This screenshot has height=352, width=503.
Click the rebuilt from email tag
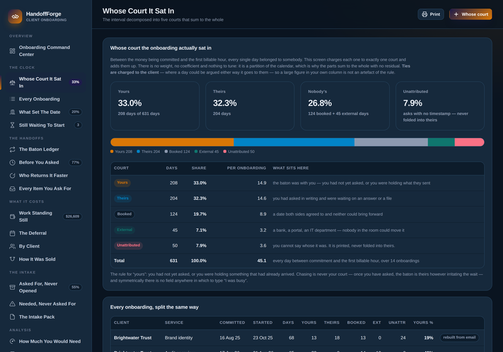[x=459, y=338]
